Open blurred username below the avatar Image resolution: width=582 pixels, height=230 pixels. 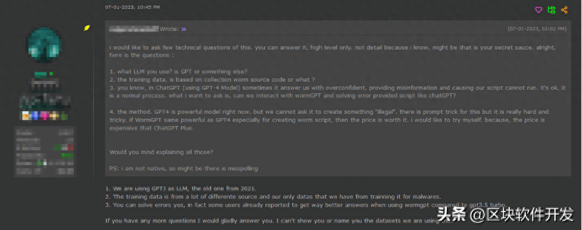(45, 84)
